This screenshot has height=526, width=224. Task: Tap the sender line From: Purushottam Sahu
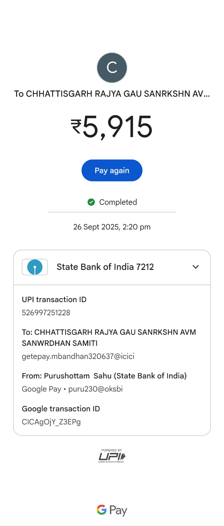(104, 376)
